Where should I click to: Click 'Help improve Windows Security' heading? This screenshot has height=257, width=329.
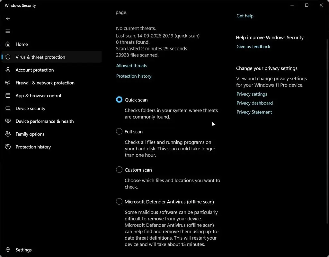270,38
